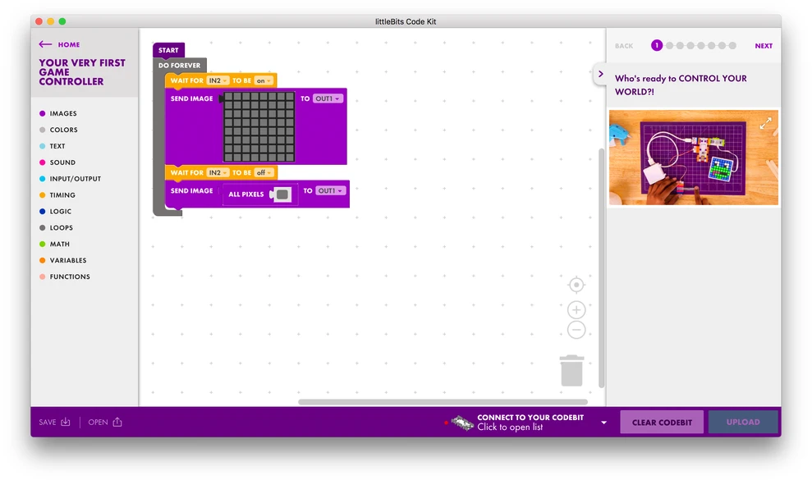Open the Loops block category
The width and height of the screenshot is (812, 480).
(56, 228)
